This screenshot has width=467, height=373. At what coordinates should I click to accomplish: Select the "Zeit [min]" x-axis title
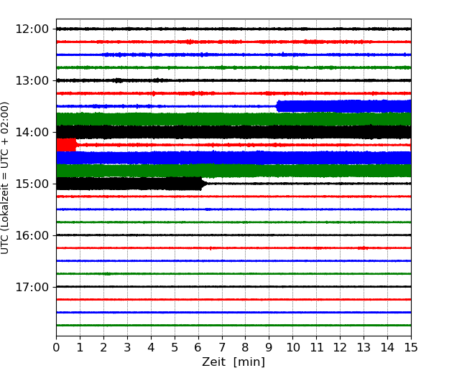233,362
